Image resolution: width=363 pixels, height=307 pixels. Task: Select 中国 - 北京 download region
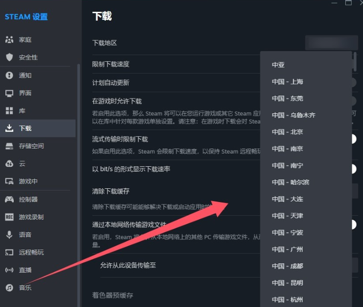point(306,132)
